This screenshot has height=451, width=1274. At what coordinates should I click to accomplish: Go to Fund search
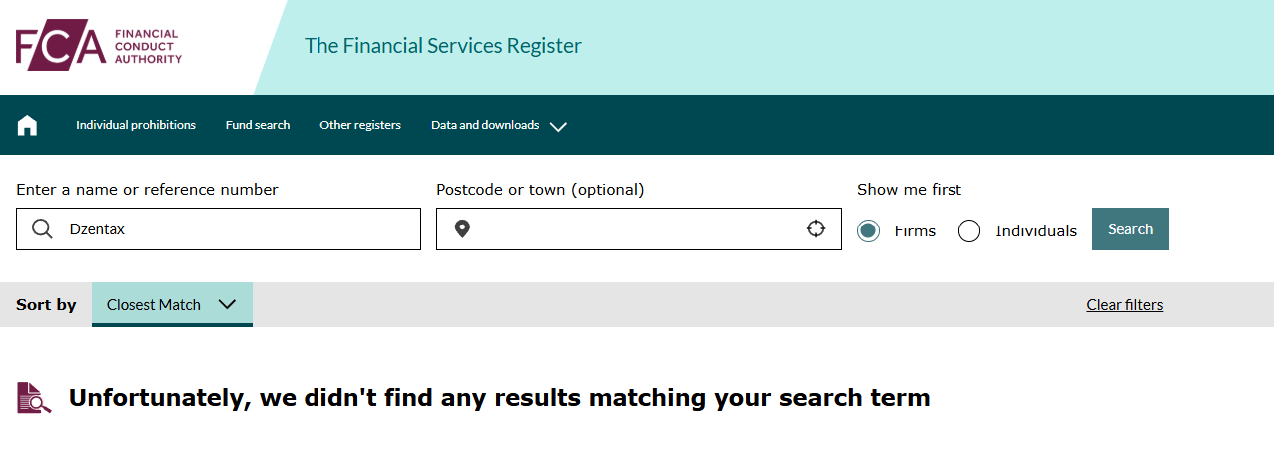click(x=258, y=125)
